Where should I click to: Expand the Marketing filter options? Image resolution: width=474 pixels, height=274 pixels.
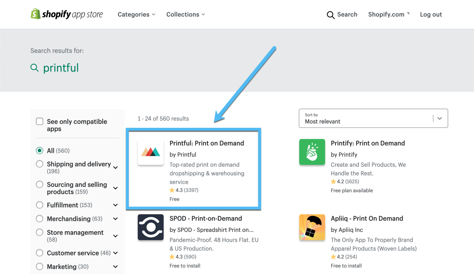tap(115, 266)
